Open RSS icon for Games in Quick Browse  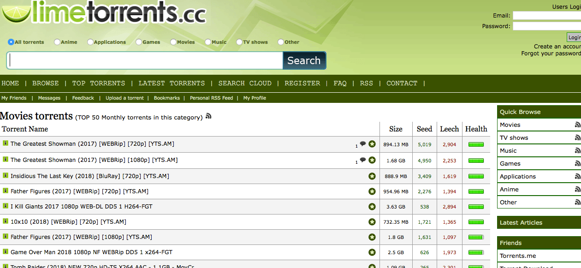click(x=578, y=164)
